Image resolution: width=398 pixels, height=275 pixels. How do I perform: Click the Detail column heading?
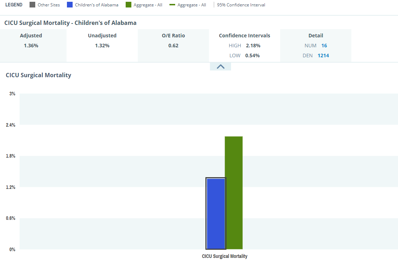[x=316, y=36]
